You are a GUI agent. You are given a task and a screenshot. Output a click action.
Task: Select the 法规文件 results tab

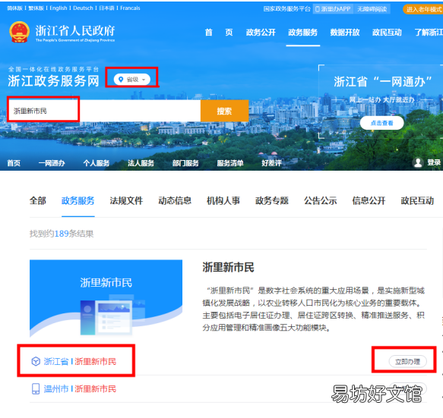[126, 201]
